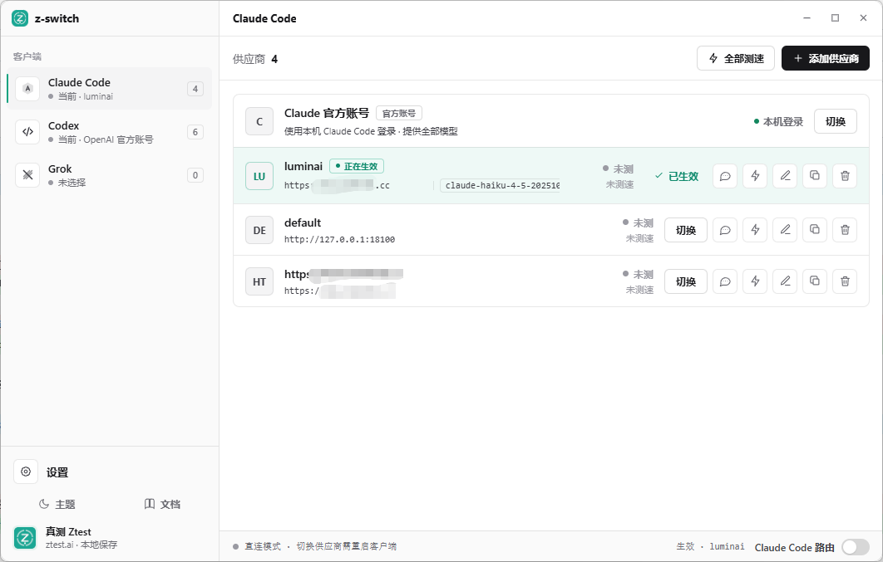
Task: Click the 供应商 4 header text
Action: pos(255,59)
